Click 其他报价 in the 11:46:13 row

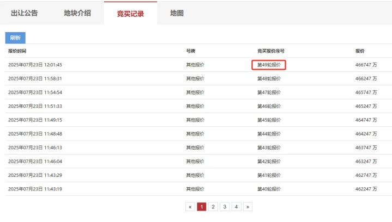coord(195,147)
